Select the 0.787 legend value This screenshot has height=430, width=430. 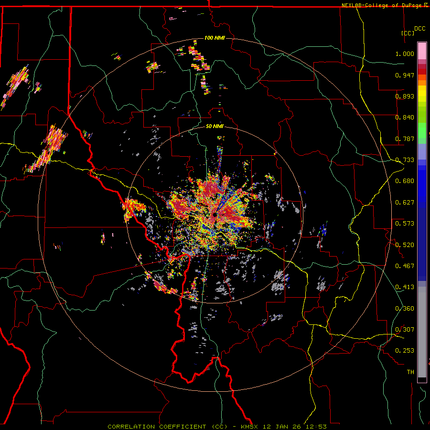click(405, 139)
